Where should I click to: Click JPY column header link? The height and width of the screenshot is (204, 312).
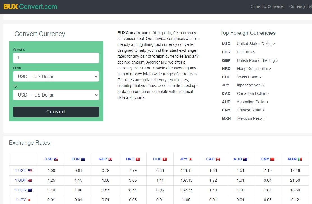184,159
